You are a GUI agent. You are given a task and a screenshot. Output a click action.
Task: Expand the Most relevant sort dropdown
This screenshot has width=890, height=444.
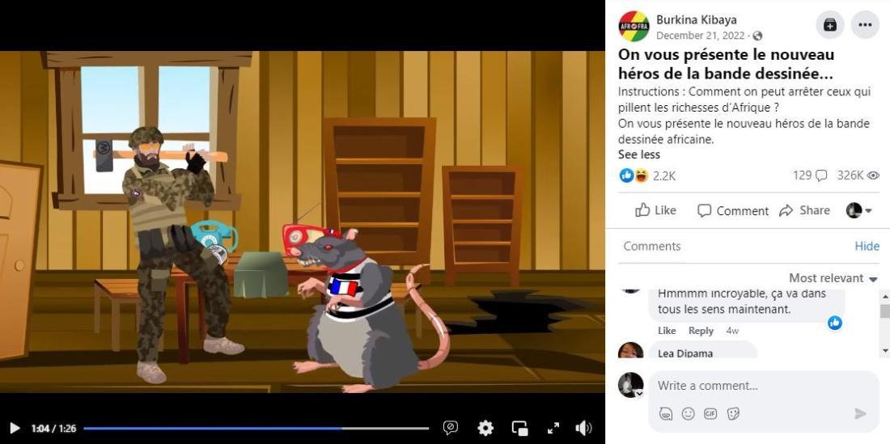[x=833, y=278]
